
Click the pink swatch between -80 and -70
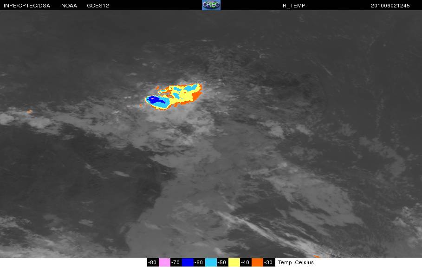(x=164, y=262)
